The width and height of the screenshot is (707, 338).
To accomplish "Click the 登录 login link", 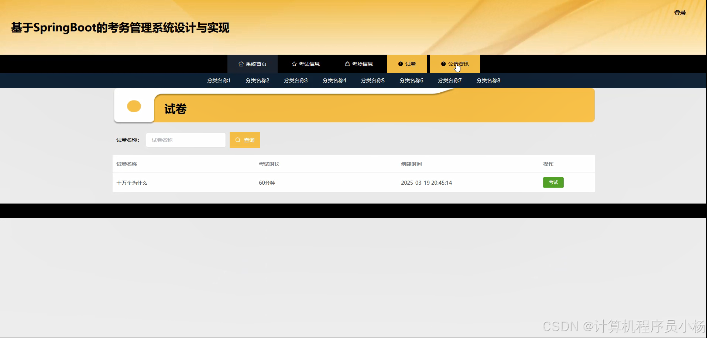I will coord(680,13).
